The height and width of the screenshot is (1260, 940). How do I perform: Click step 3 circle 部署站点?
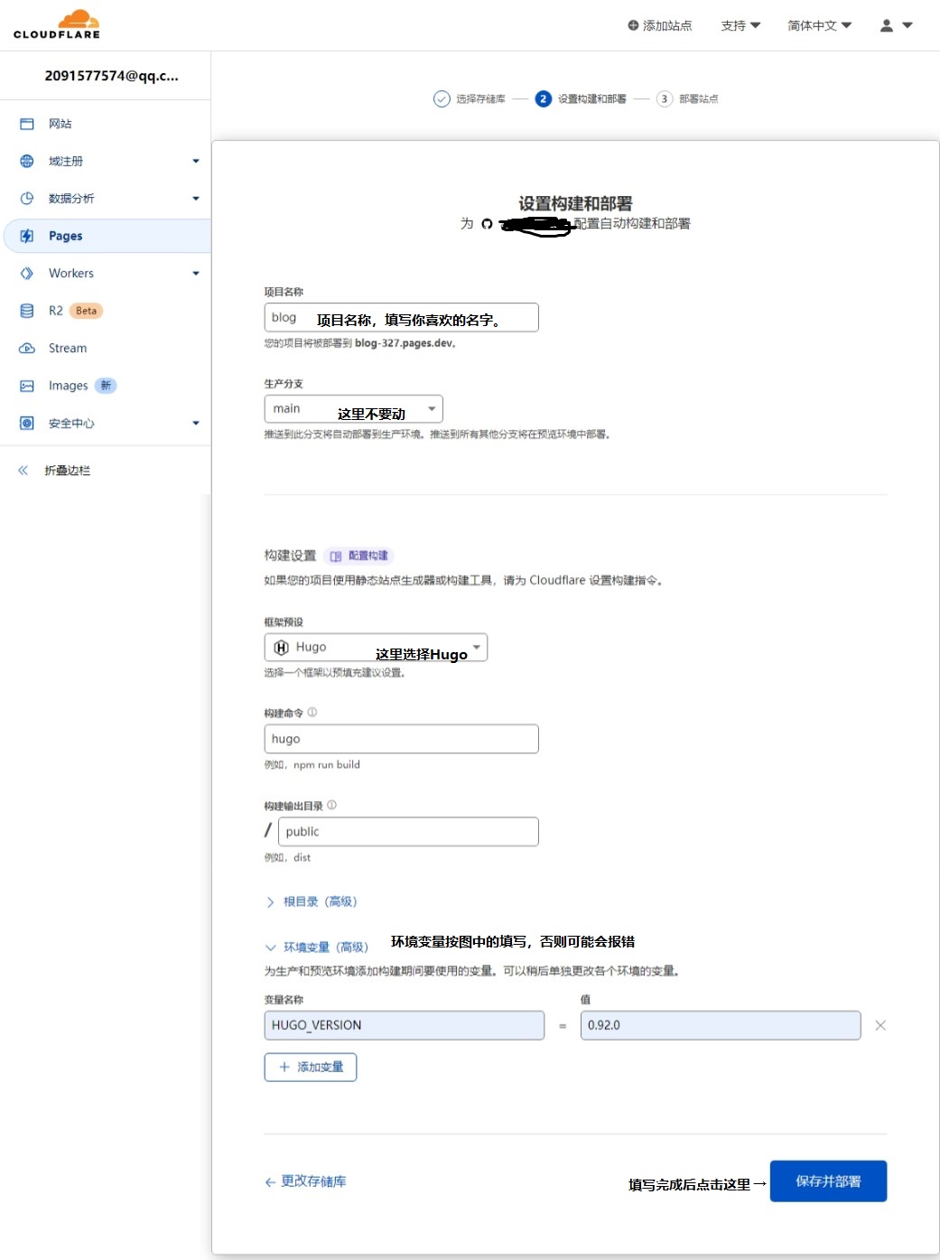[x=665, y=98]
